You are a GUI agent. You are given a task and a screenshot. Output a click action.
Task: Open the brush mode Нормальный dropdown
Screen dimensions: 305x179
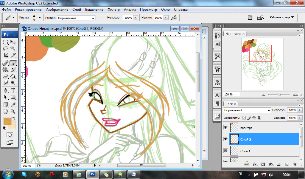[x=76, y=18]
